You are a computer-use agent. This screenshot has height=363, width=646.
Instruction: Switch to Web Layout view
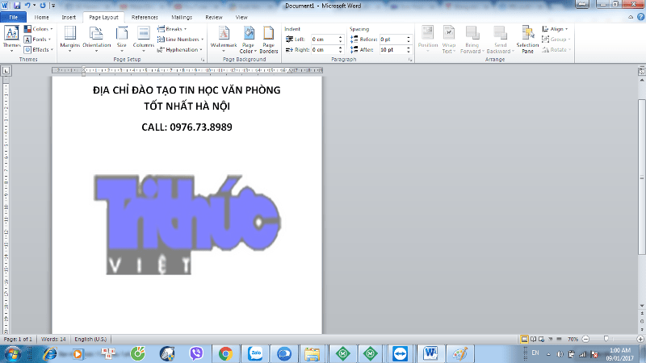[x=541, y=339]
